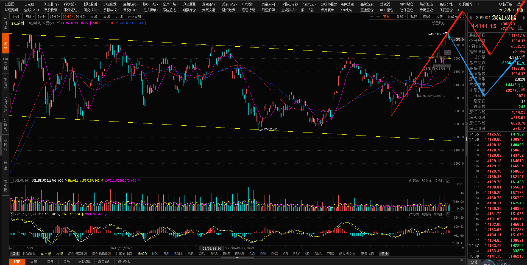
Task: Switch indicator to KDJ
Action: (155, 254)
